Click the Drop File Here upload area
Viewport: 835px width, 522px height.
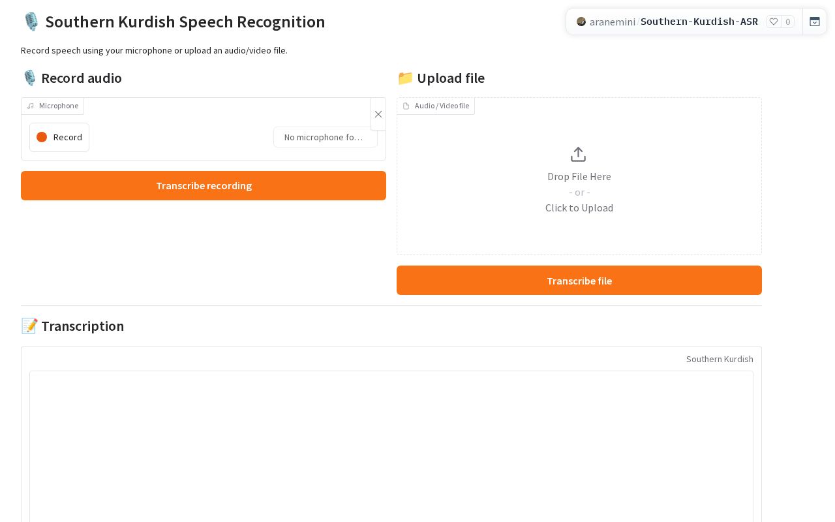click(579, 176)
